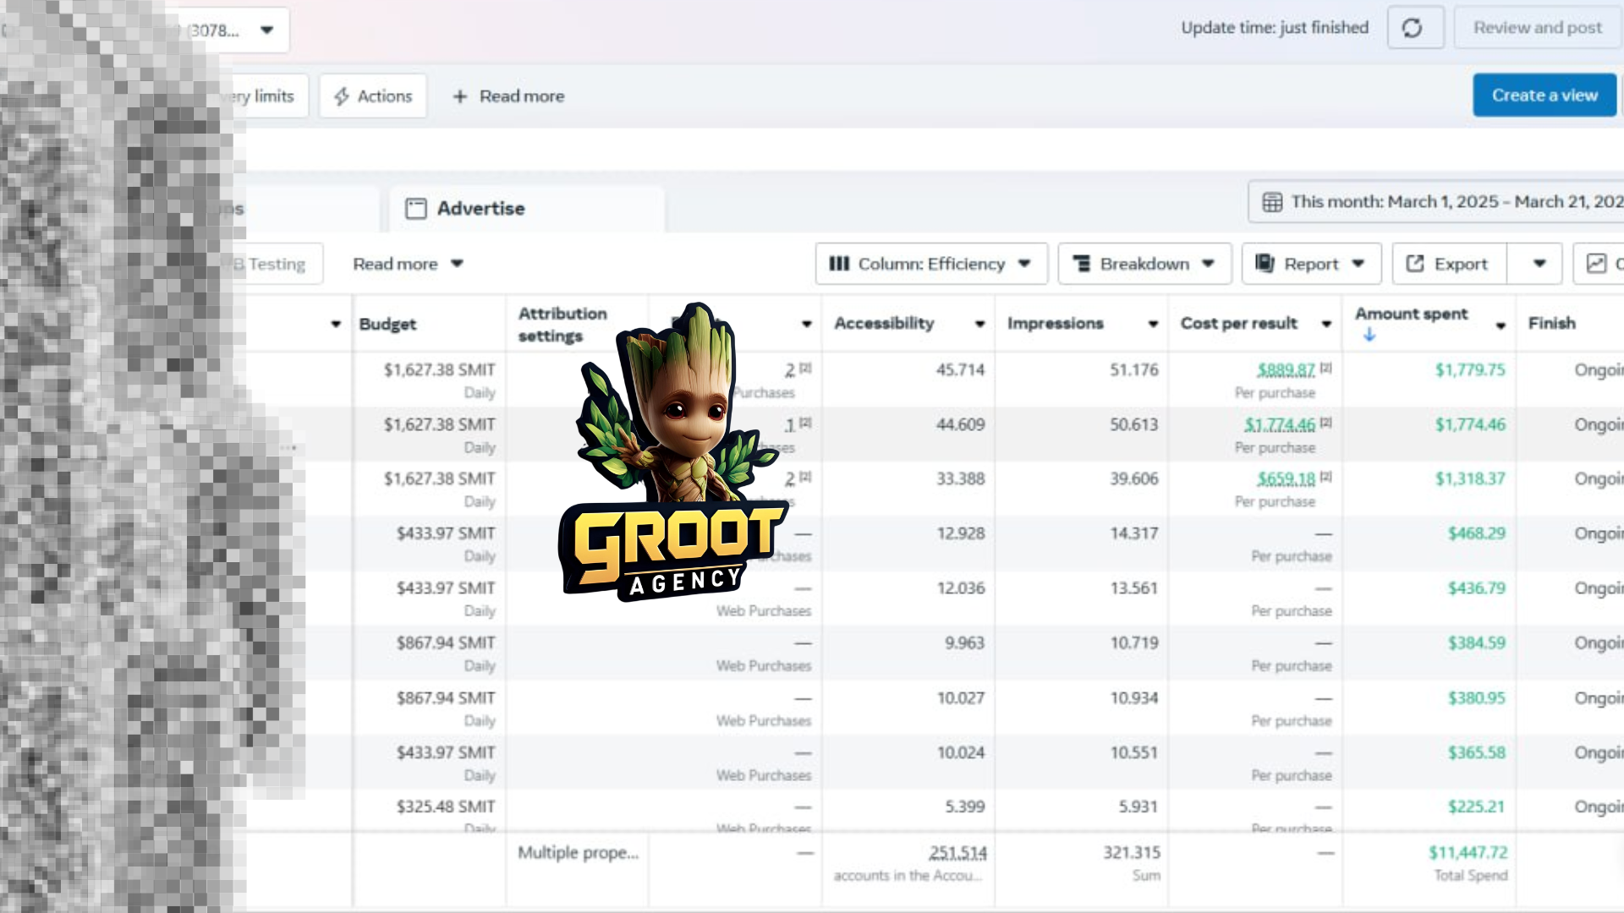Open the column menu arrow left of Budget
This screenshot has height=913, width=1624.
(336, 324)
